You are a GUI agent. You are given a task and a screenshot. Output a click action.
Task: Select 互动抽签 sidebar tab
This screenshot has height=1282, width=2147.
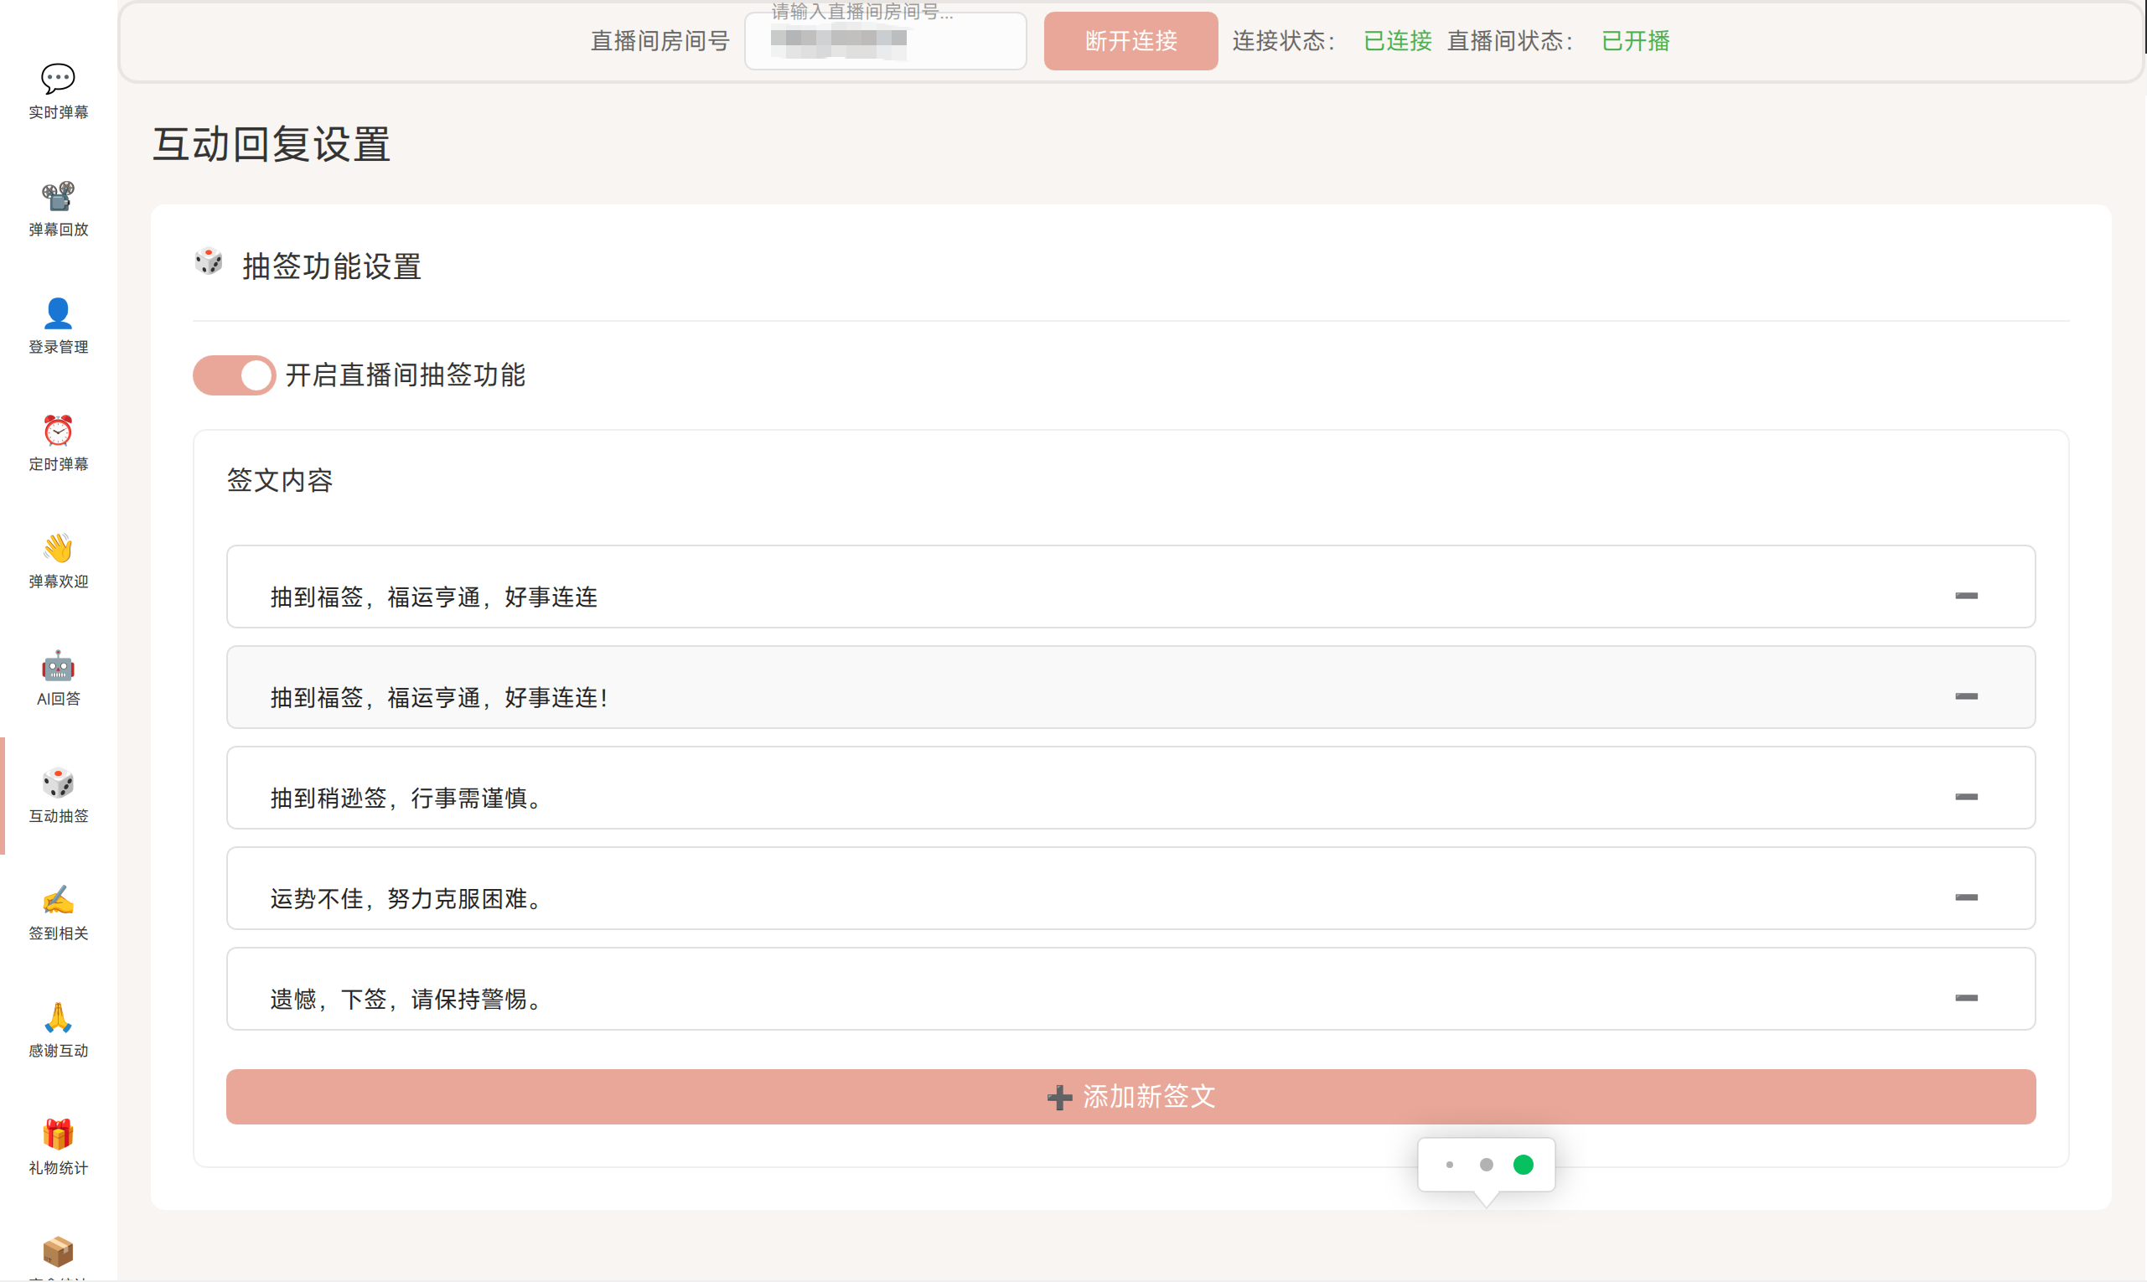58,796
